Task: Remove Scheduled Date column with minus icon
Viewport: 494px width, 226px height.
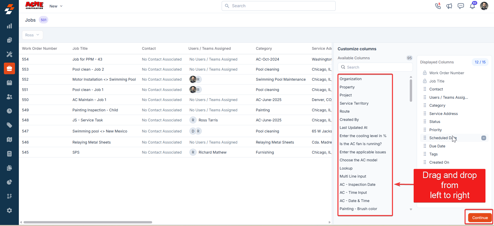Action: (x=484, y=138)
